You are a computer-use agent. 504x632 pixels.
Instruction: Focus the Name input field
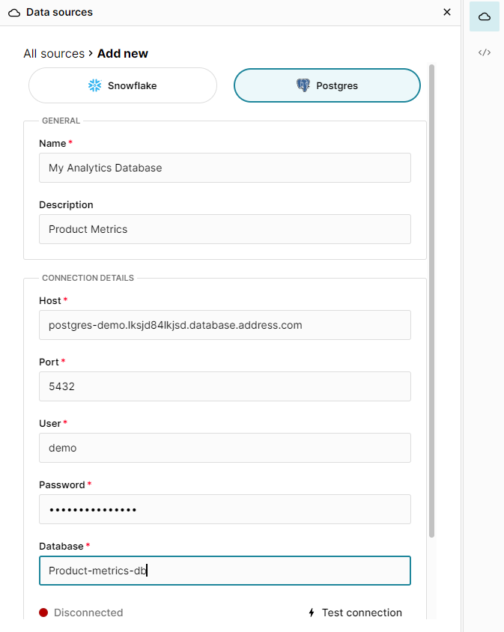(x=225, y=168)
